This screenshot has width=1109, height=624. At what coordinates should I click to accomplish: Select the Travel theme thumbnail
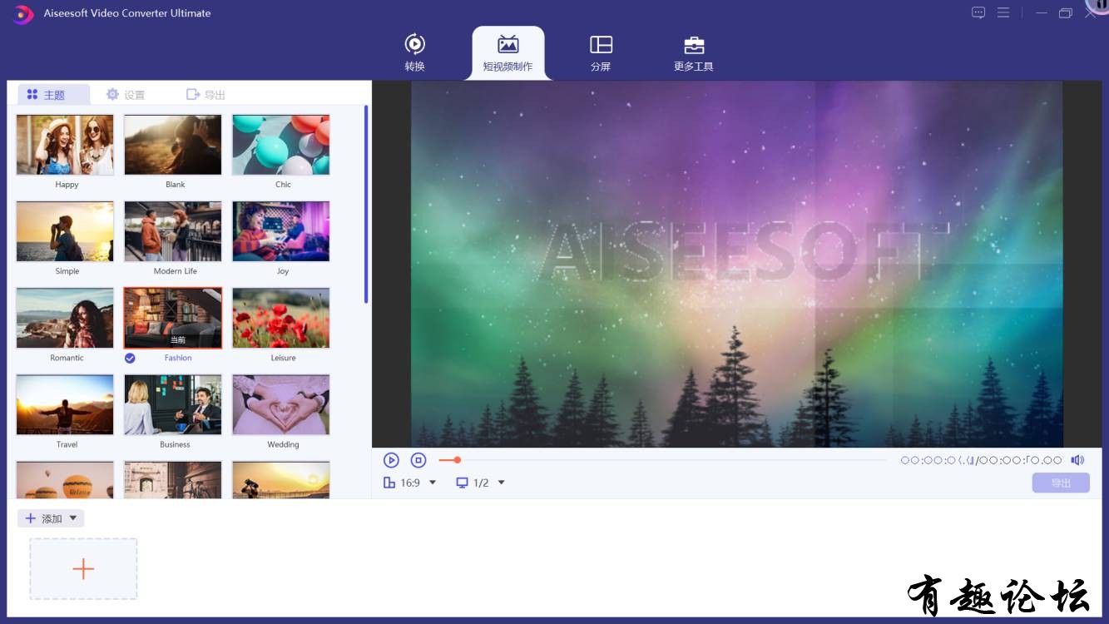coord(65,404)
